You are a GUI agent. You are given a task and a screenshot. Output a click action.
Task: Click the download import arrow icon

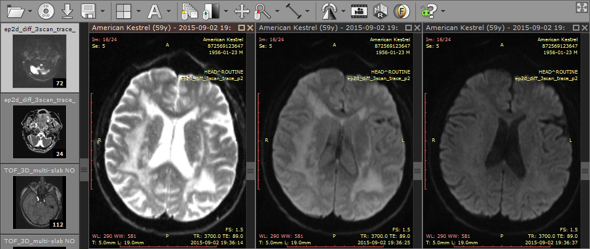(67, 11)
